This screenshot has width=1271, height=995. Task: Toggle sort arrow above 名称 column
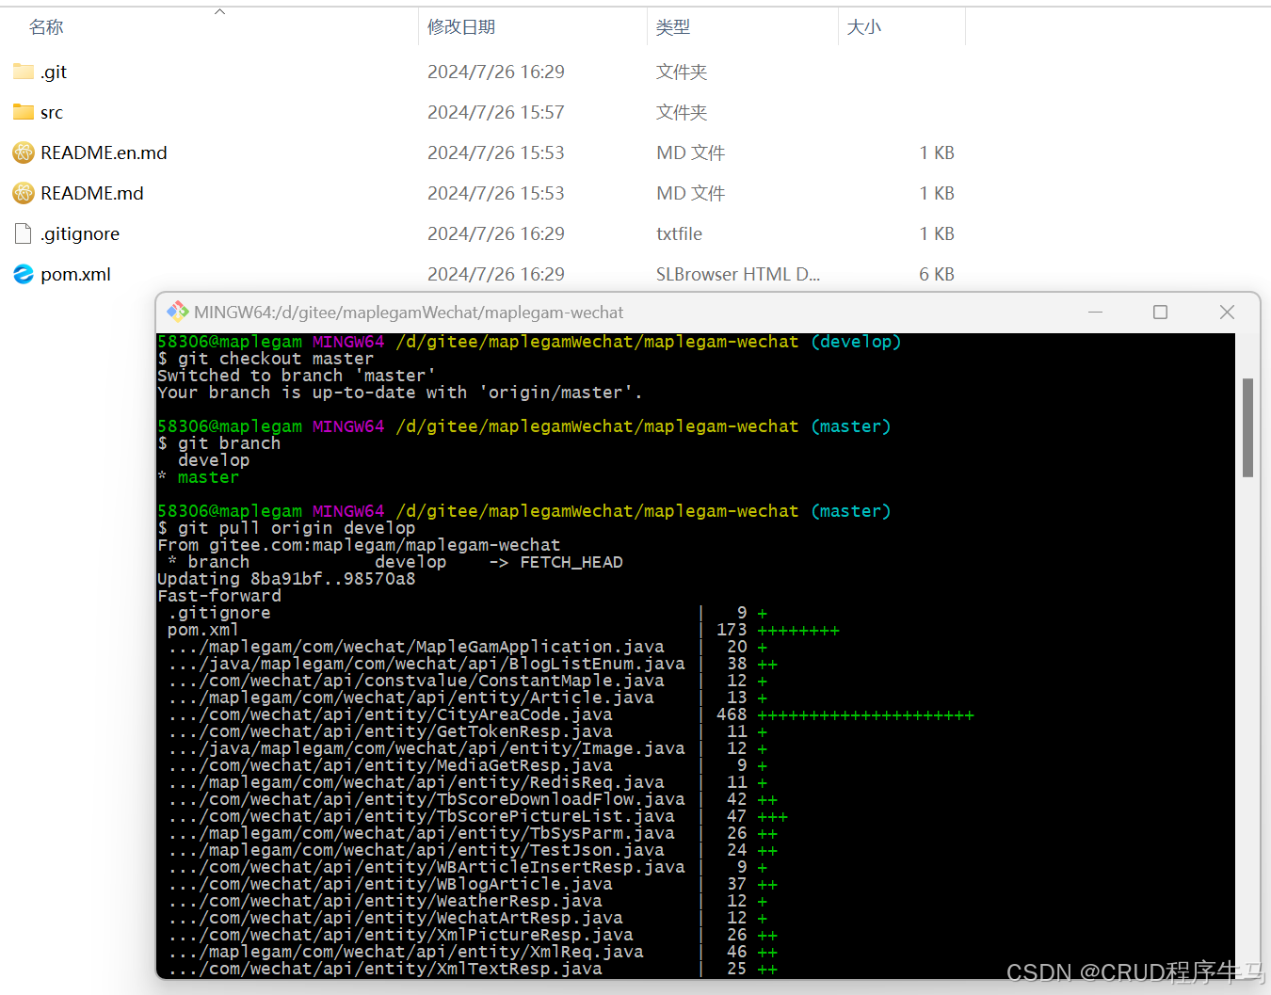click(219, 11)
